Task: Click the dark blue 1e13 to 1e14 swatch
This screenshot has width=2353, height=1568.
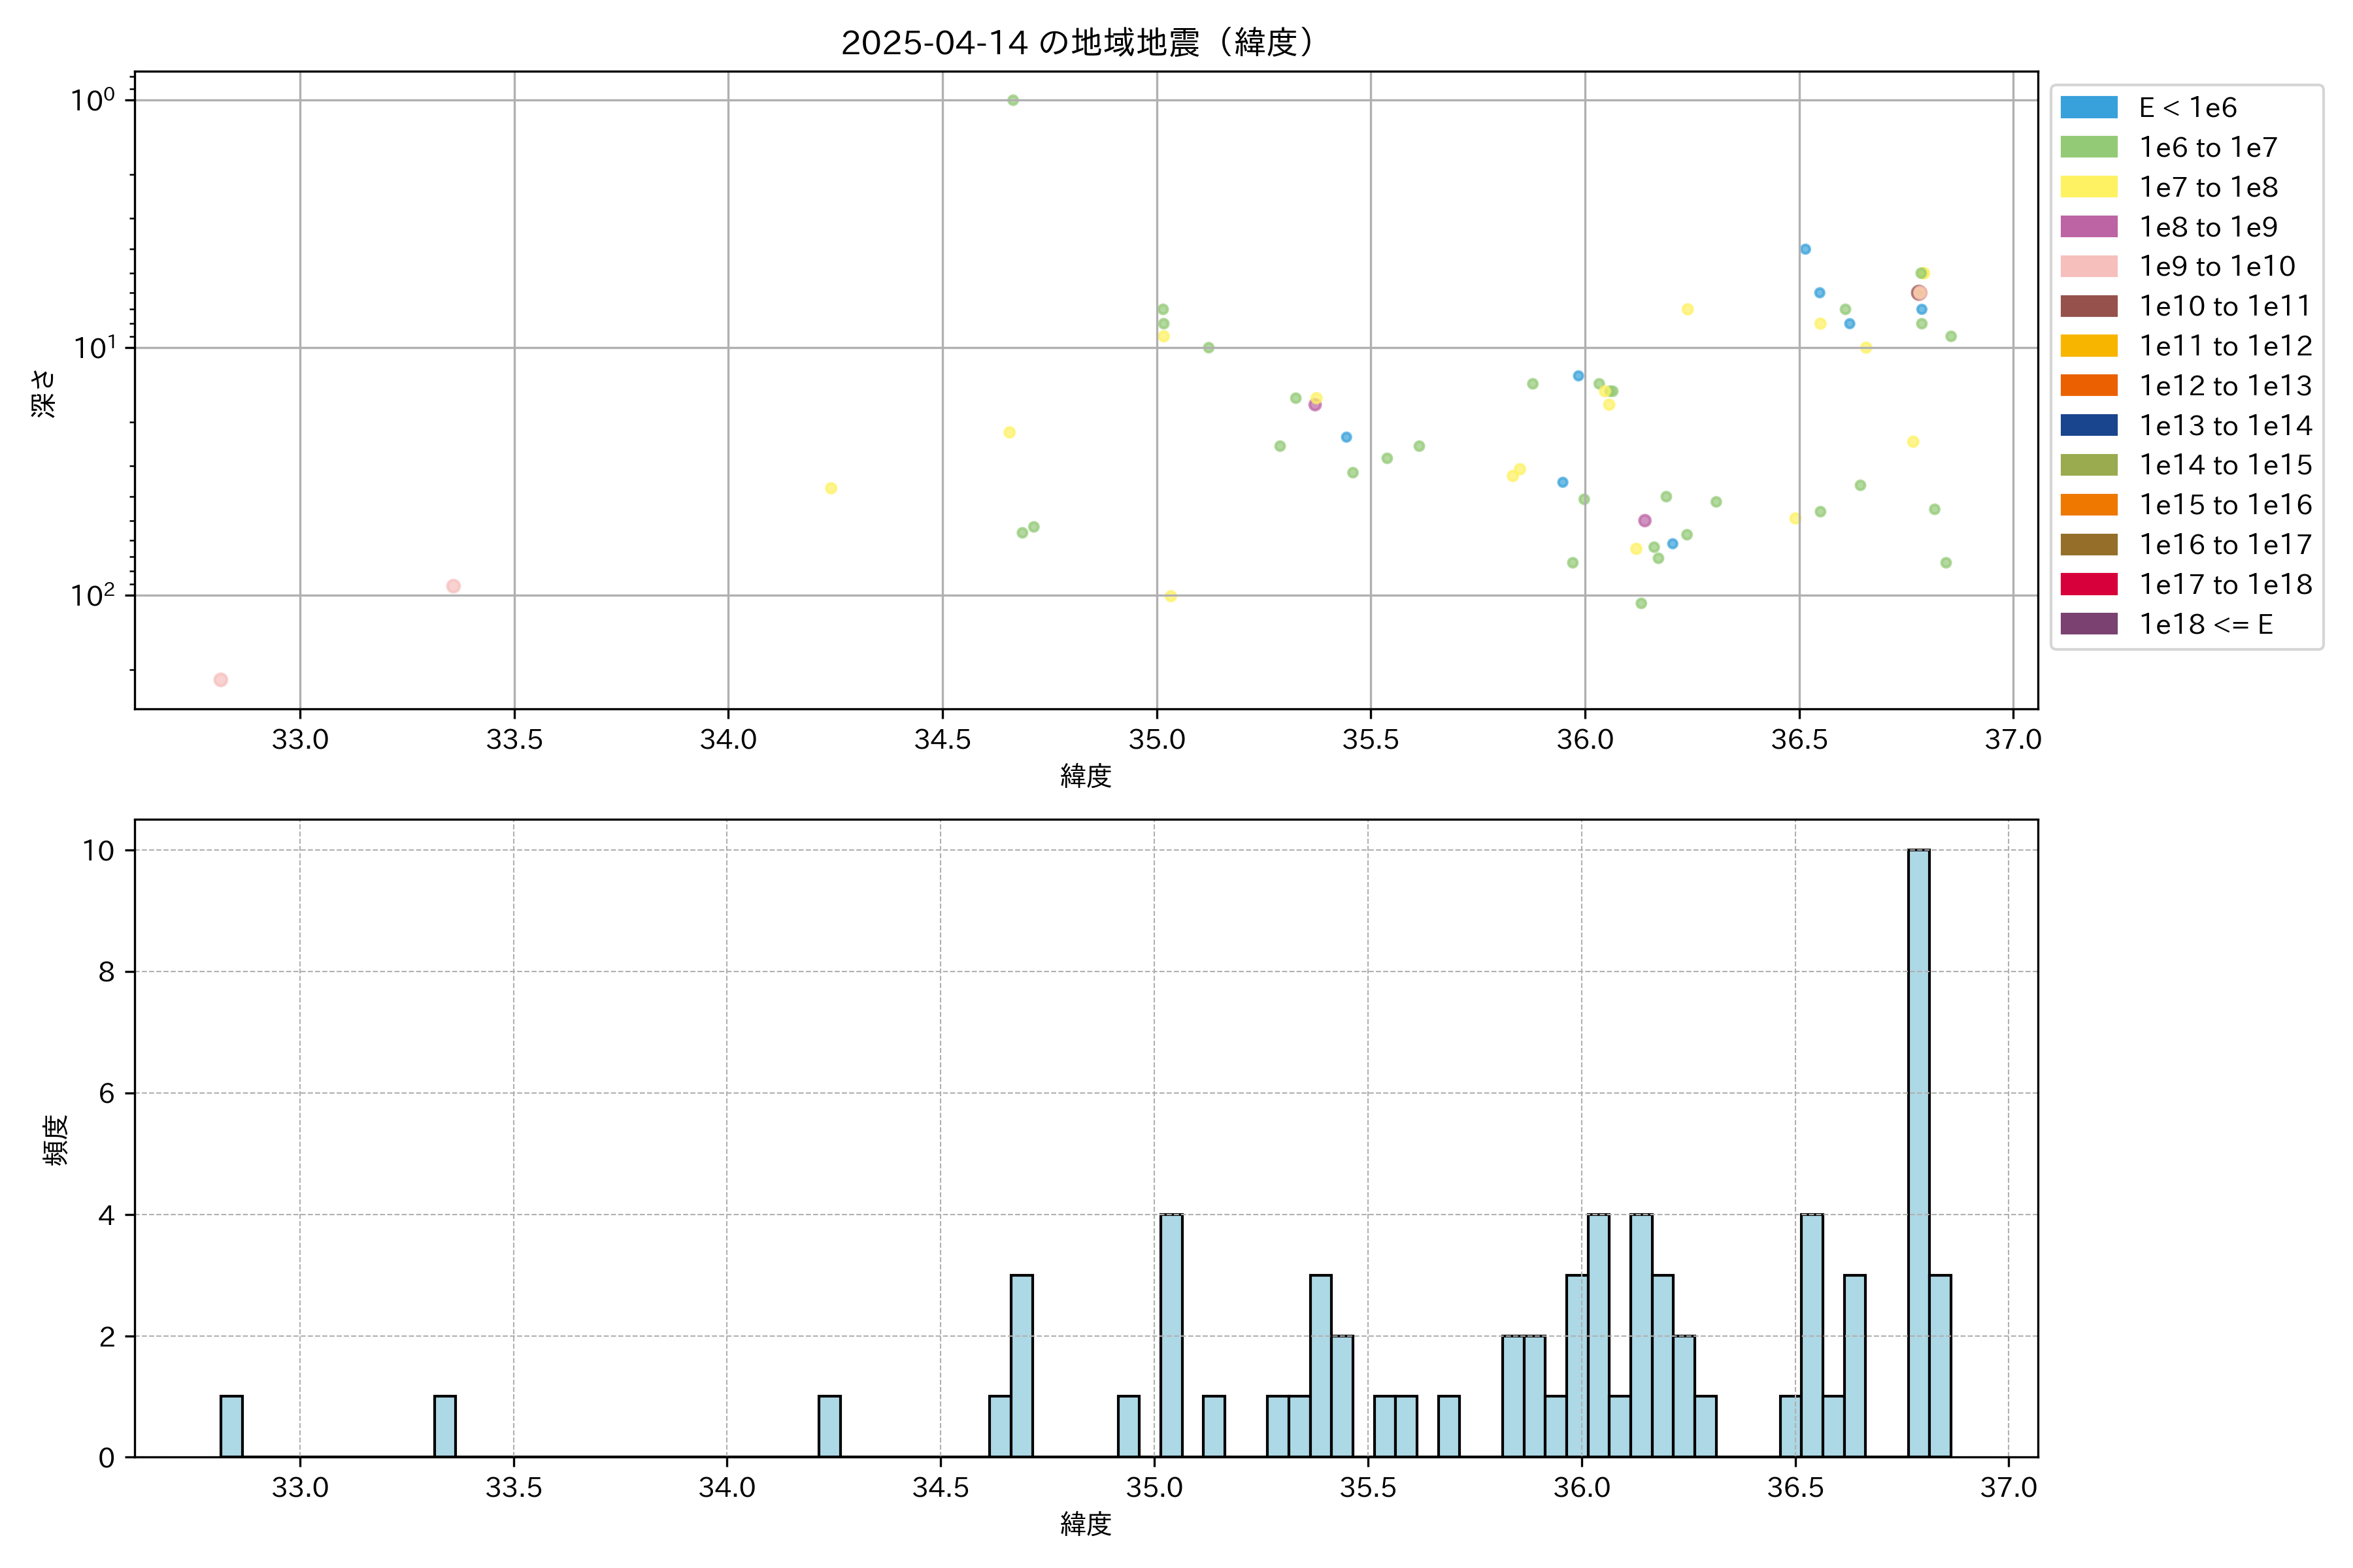Action: pyautogui.click(x=2088, y=425)
